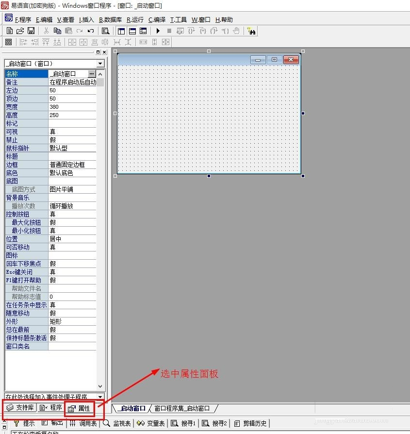The height and width of the screenshot is (434, 410).
Task: Click the ellipsis button beside 名称 value
Action: click(x=92, y=74)
